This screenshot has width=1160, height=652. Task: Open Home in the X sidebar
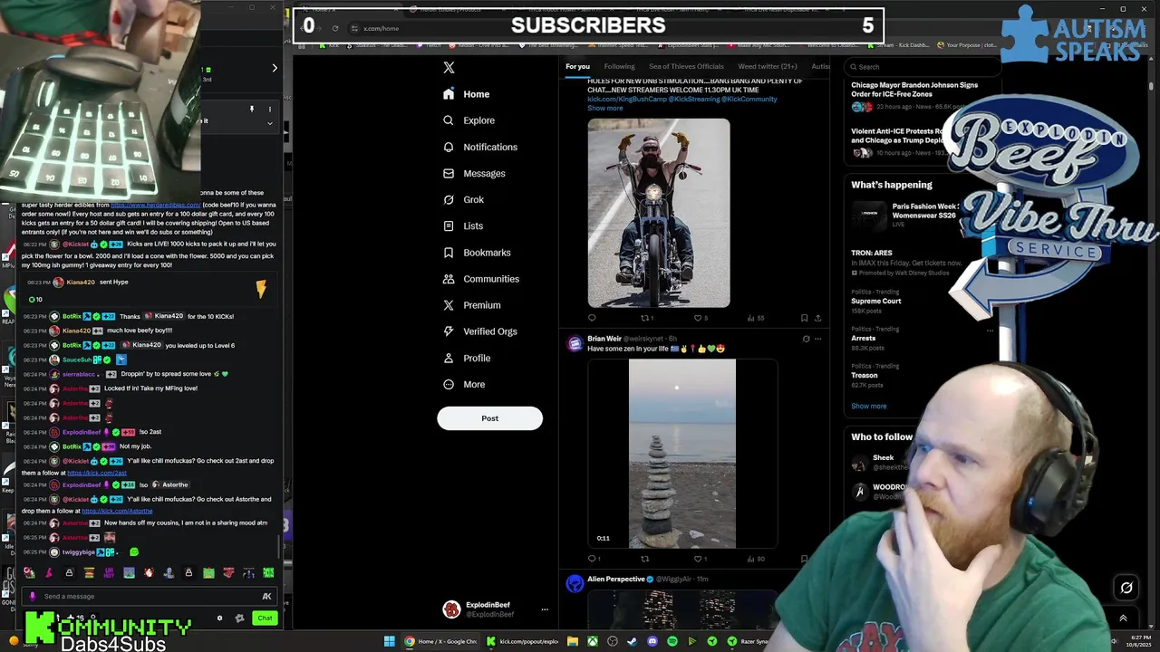pyautogui.click(x=467, y=94)
